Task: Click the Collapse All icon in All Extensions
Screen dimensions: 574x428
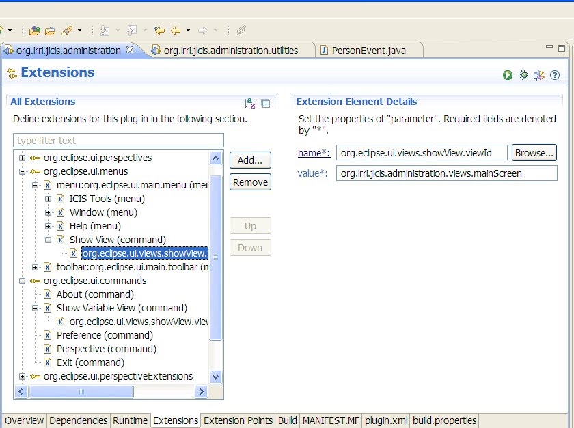Action: (x=266, y=104)
